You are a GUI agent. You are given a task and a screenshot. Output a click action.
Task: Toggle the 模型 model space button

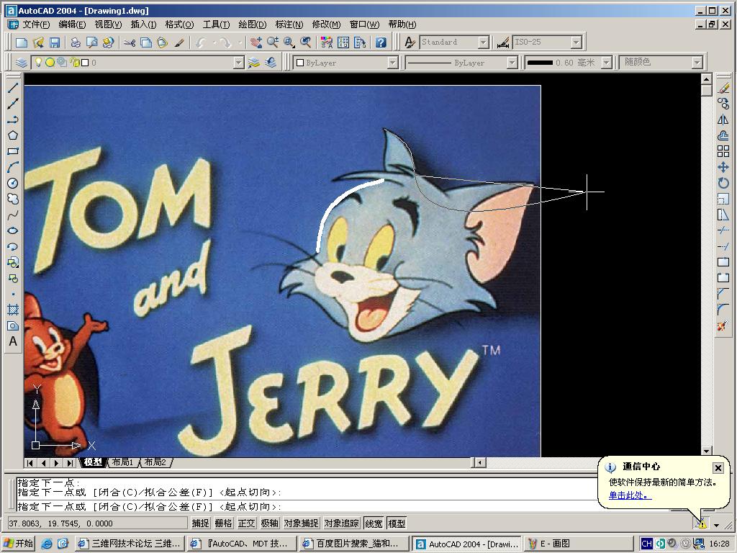point(397,523)
